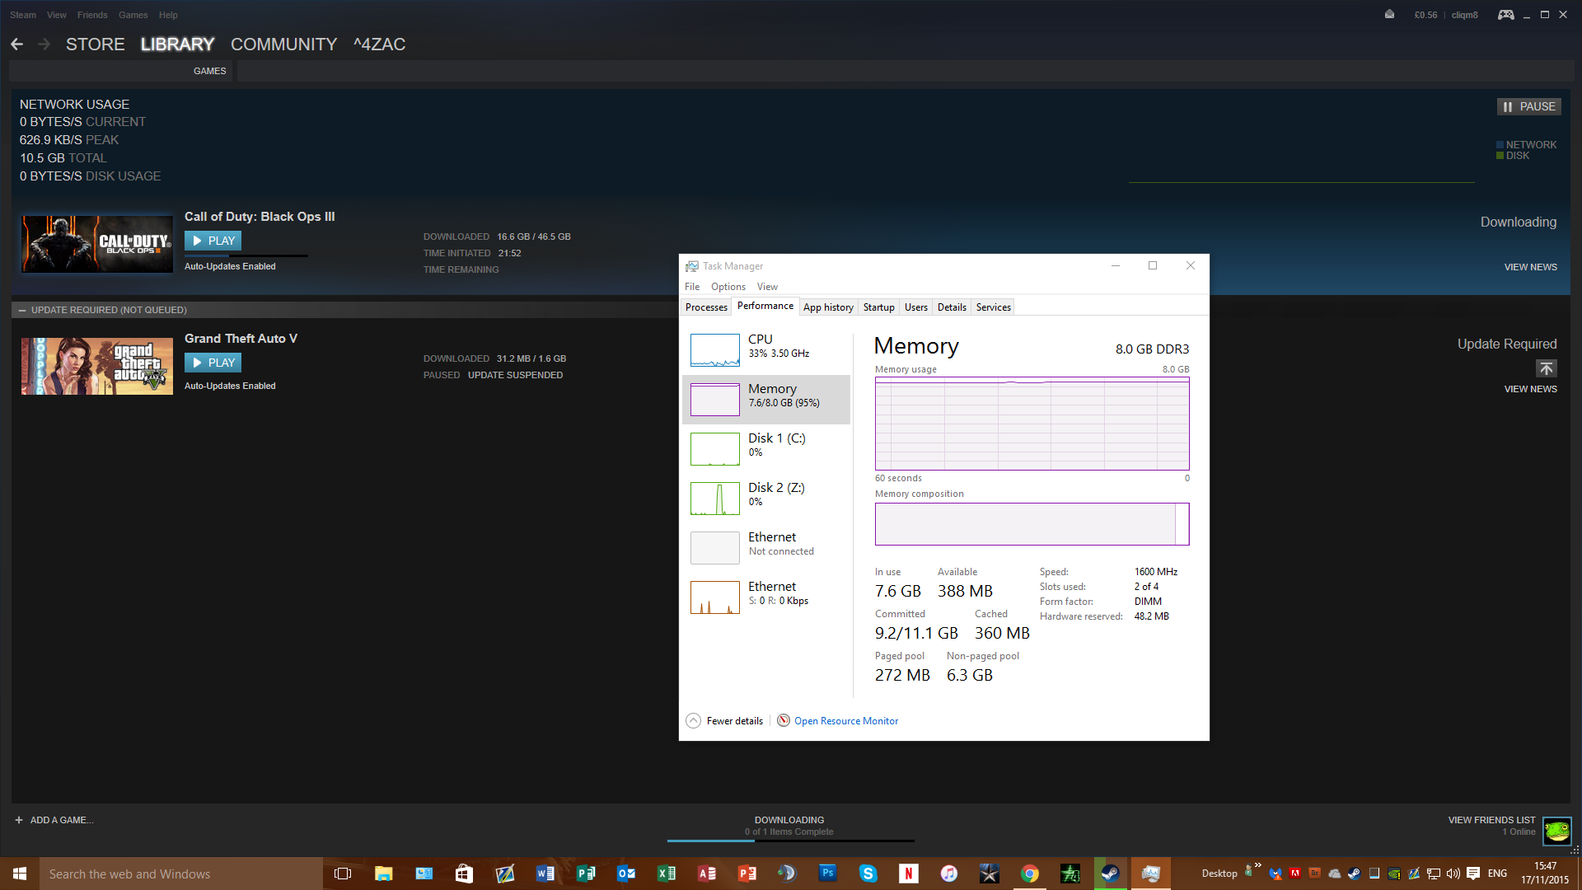Viewport: 1582px width, 890px height.
Task: Open Grand Theft Auto V game thumbnail
Action: coord(97,366)
